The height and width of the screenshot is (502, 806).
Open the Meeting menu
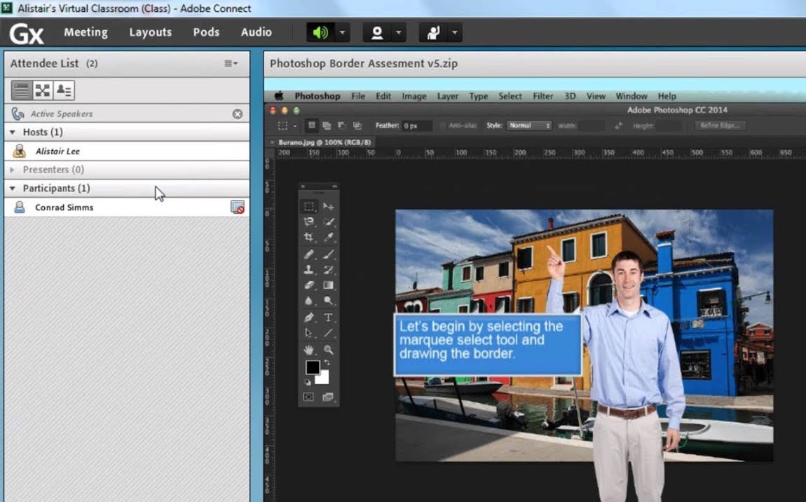tap(86, 32)
